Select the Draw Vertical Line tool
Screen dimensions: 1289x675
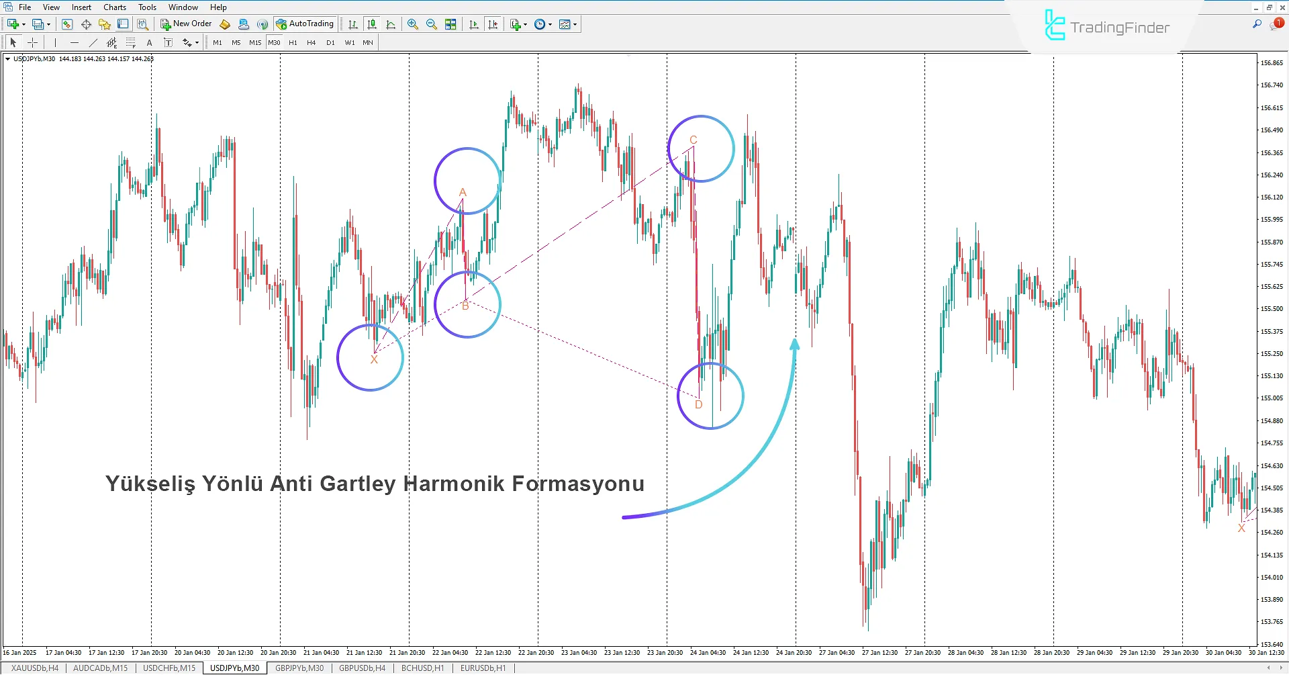click(x=55, y=42)
